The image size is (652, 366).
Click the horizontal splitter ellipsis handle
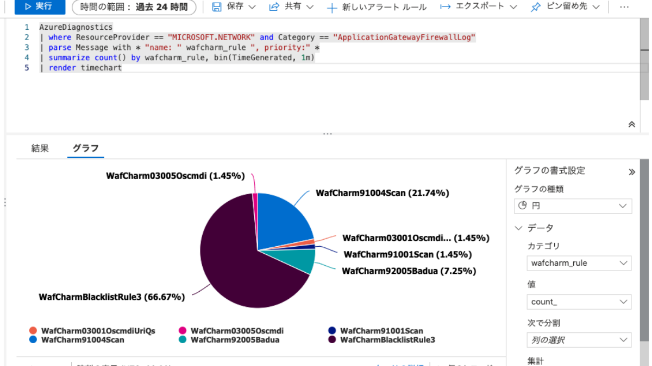tap(327, 133)
